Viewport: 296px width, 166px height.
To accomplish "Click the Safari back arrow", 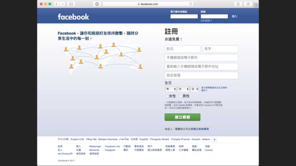I will point(56,4).
